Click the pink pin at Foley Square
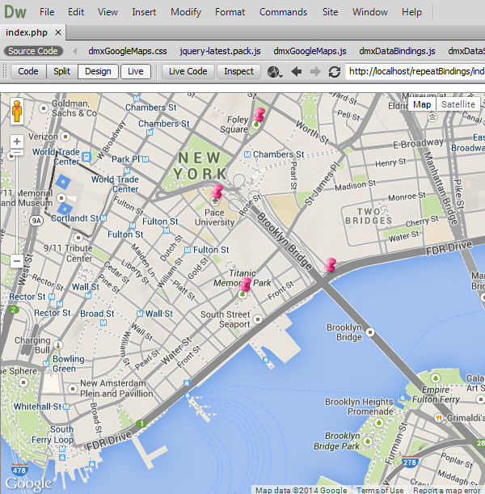 (259, 115)
